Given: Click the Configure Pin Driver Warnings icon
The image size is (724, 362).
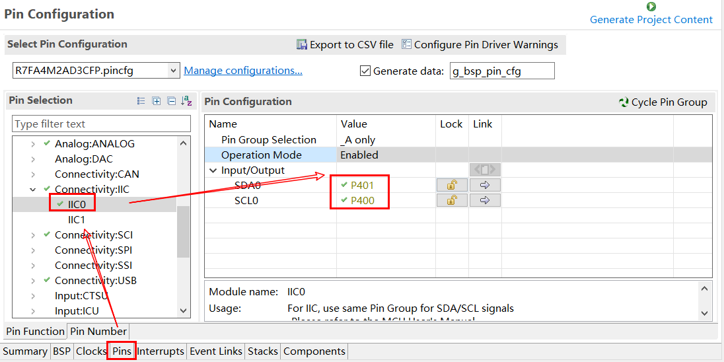Looking at the screenshot, I should click(406, 45).
